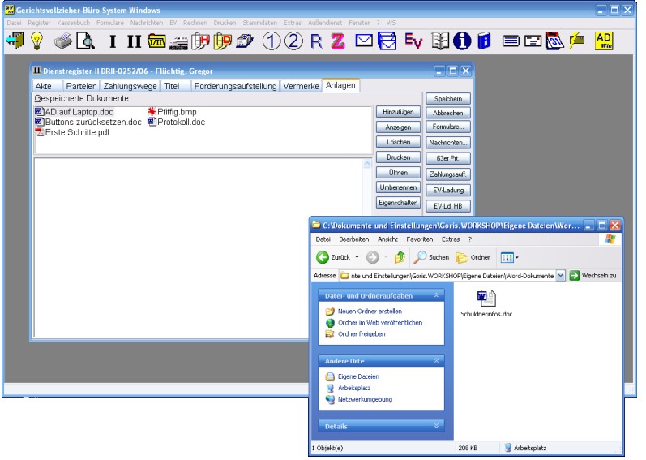This screenshot has width=646, height=460.
Task: Click the red EV toolbar icon
Action: (x=413, y=41)
